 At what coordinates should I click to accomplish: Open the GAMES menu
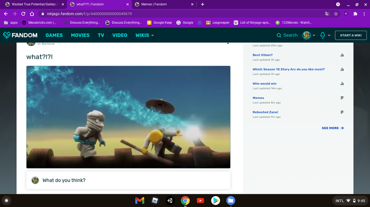(54, 35)
